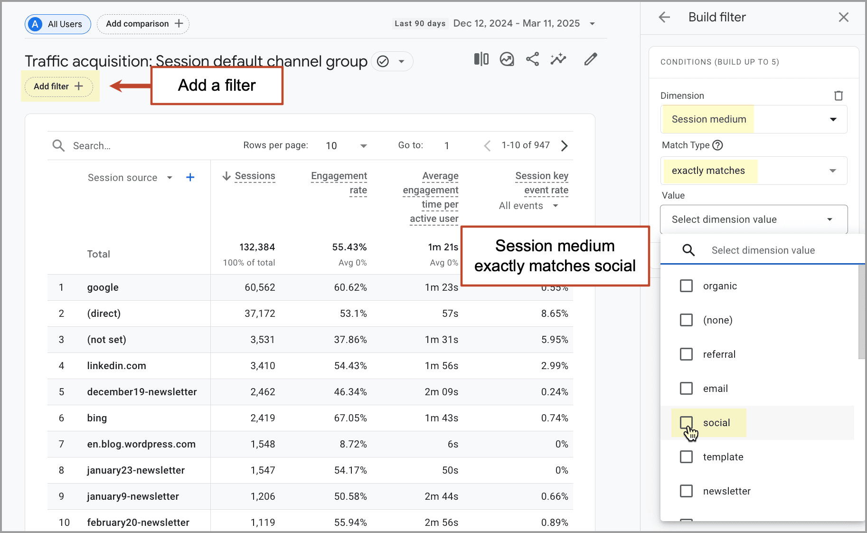
Task: Expand the Session source dimension dropdown
Action: [x=170, y=178]
